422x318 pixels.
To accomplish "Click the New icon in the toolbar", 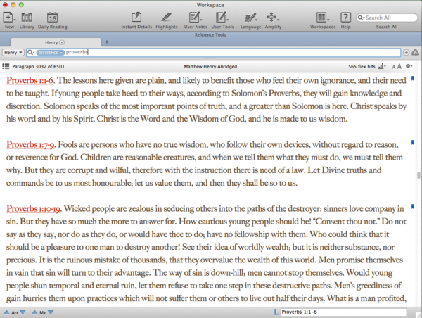I will [x=8, y=18].
